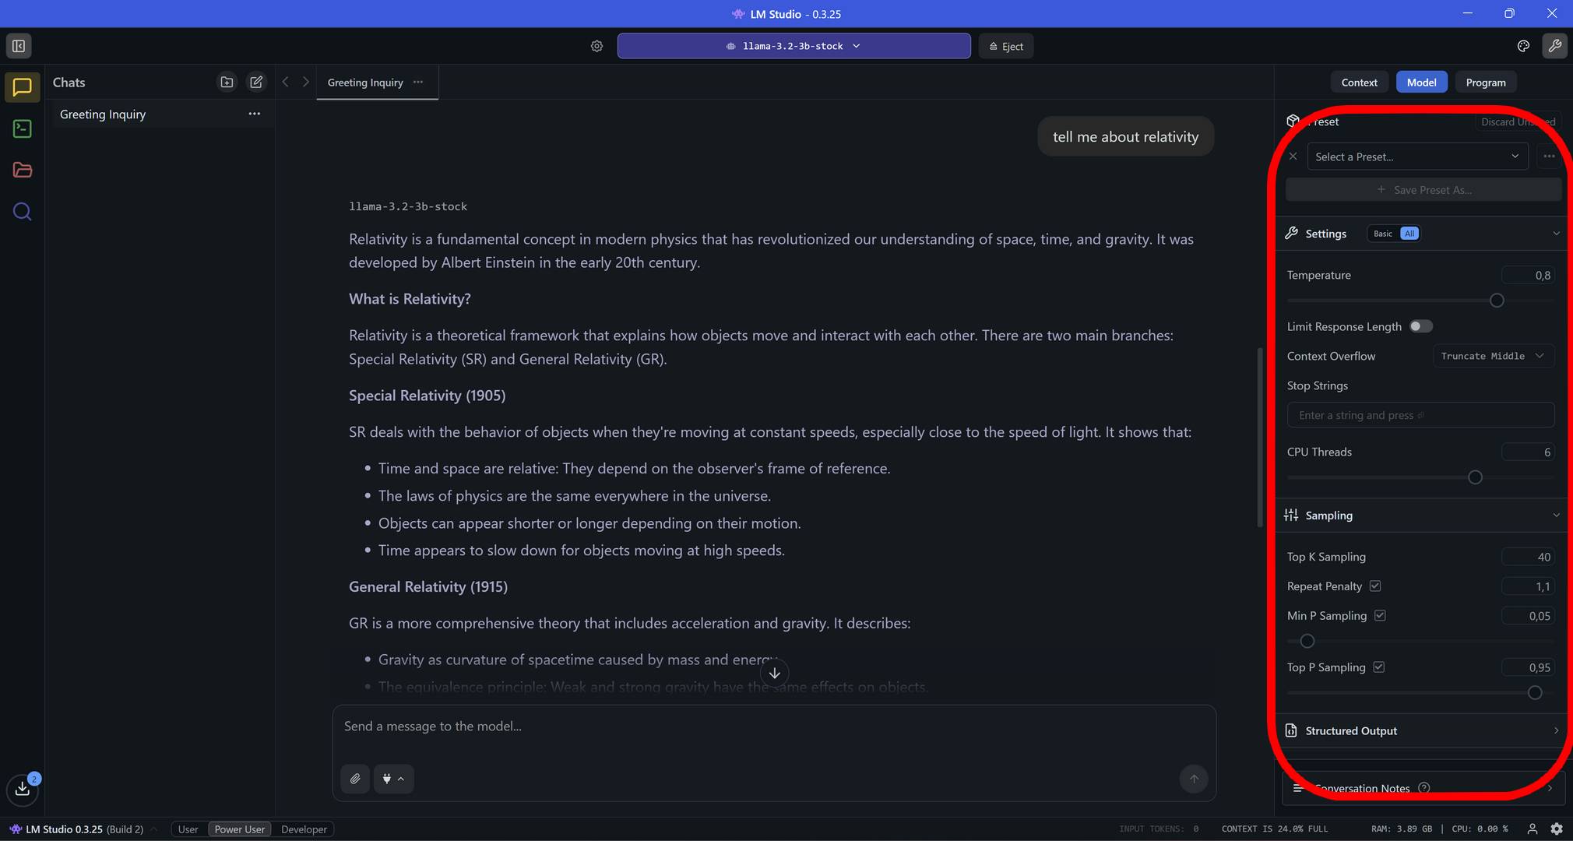The width and height of the screenshot is (1573, 841).
Task: Click Discard Unsaved button
Action: [1518, 121]
